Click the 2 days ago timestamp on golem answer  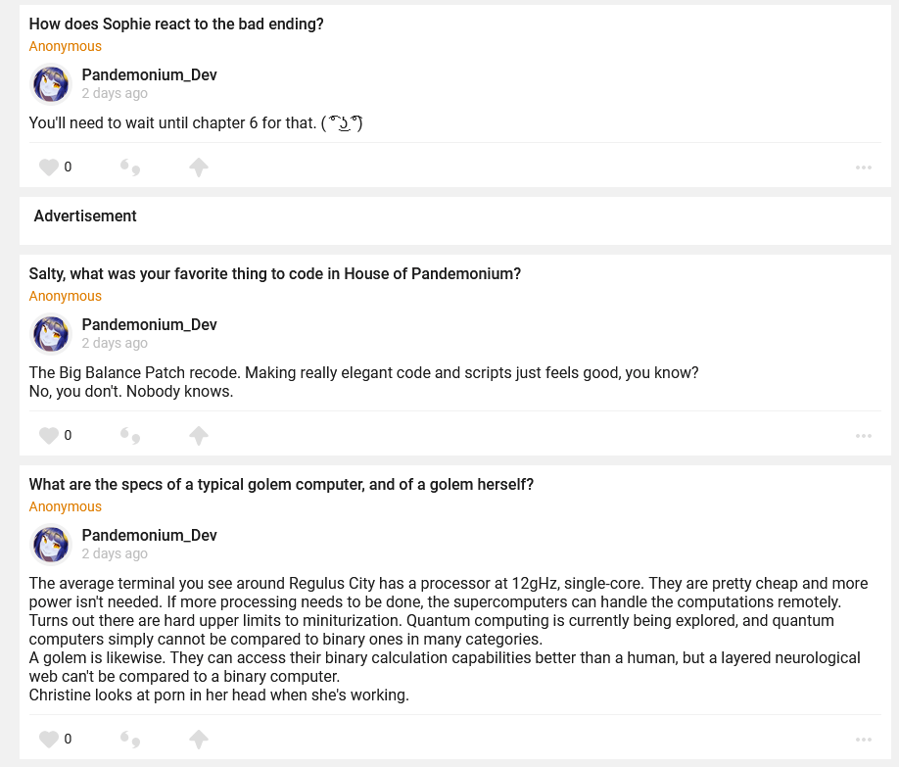click(x=115, y=553)
